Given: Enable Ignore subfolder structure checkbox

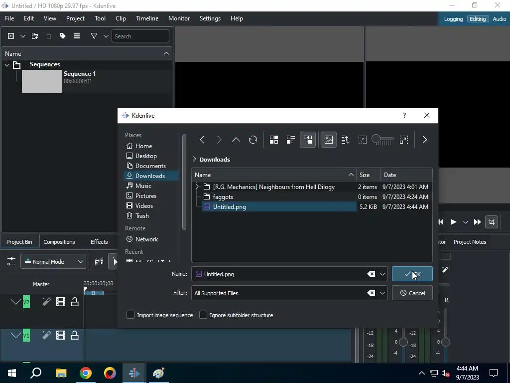Looking at the screenshot, I should tap(203, 315).
